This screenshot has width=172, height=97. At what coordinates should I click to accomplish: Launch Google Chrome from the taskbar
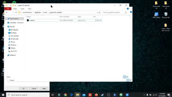(65, 95)
